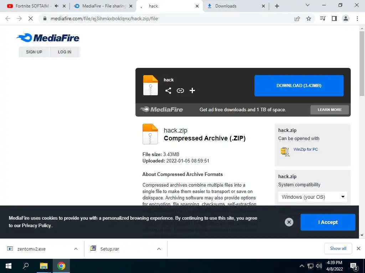Switch to the Downloads tab
The image size is (365, 273).
(235, 6)
